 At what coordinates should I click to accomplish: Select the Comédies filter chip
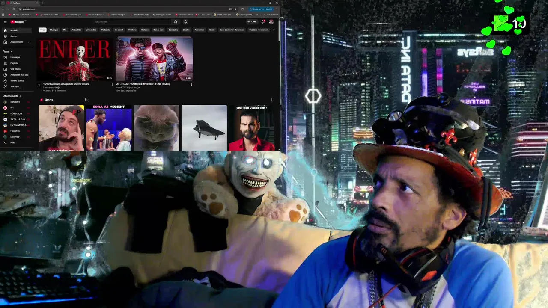pos(173,30)
